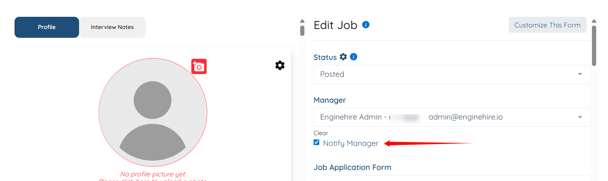
Task: Open the profile card gear settings
Action: tap(280, 65)
